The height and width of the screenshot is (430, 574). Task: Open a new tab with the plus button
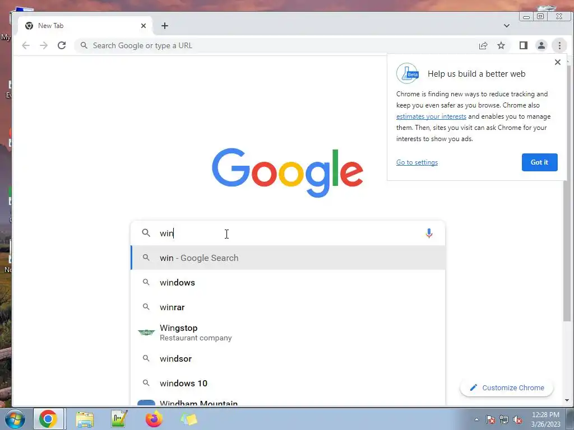click(x=165, y=26)
